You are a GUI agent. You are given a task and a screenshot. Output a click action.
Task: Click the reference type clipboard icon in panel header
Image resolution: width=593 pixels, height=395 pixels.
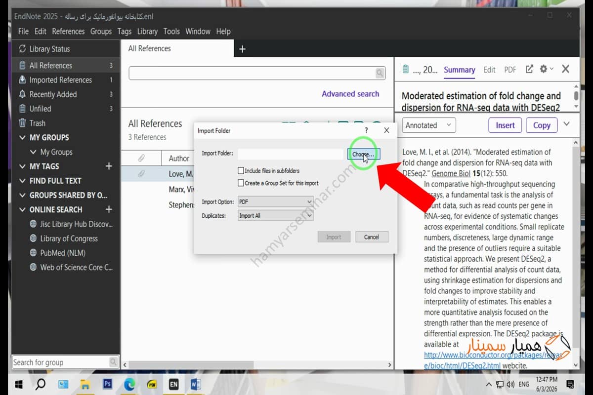pos(406,69)
